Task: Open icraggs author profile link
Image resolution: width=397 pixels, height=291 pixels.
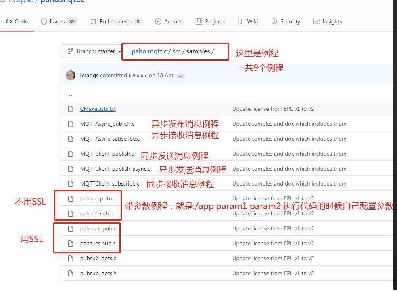Action: 89,76
